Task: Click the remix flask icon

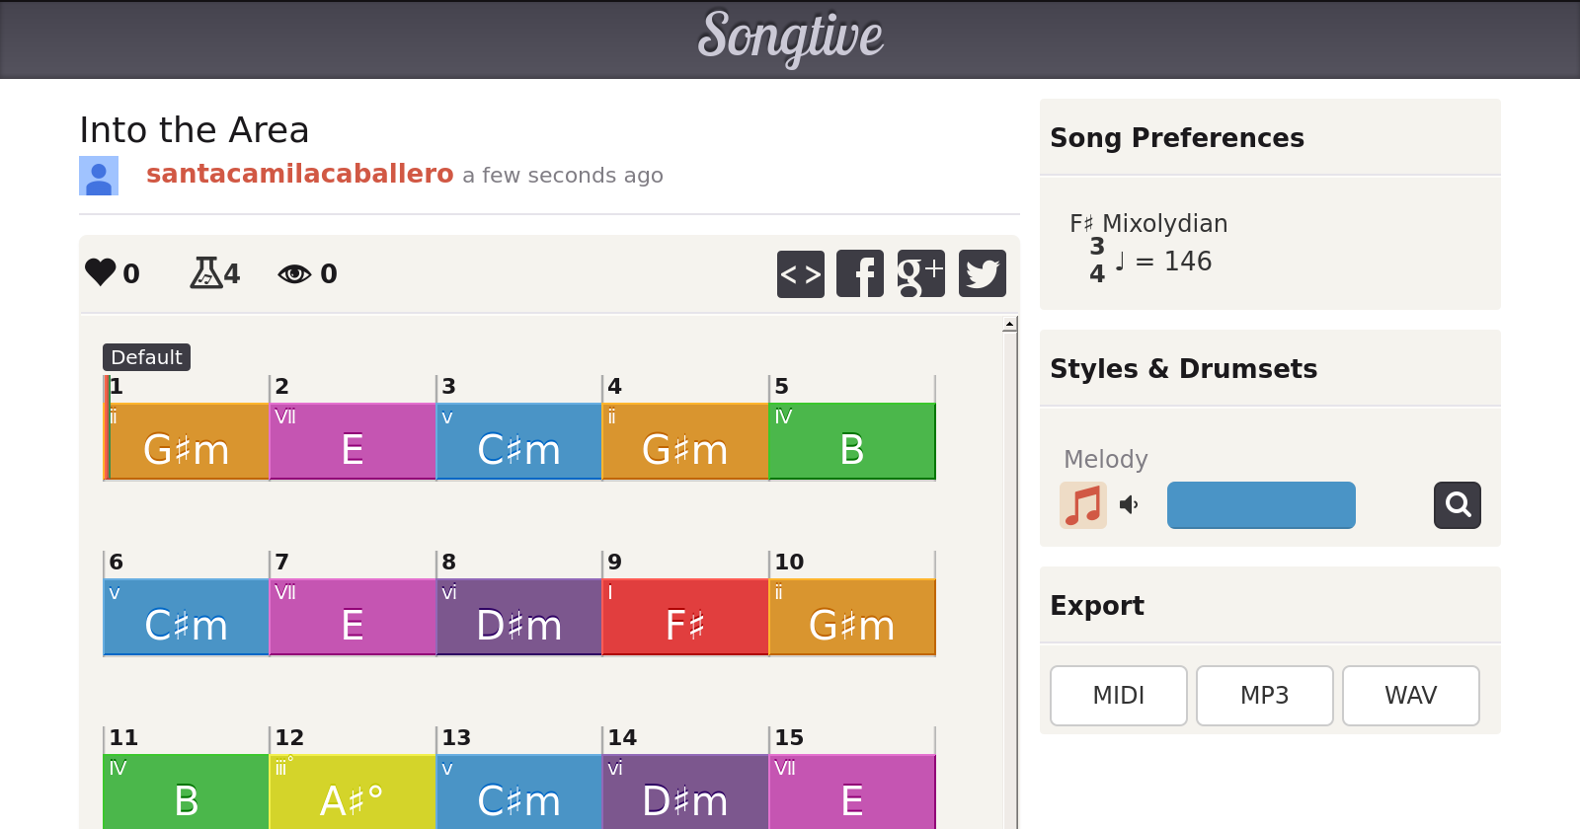Action: 205,272
